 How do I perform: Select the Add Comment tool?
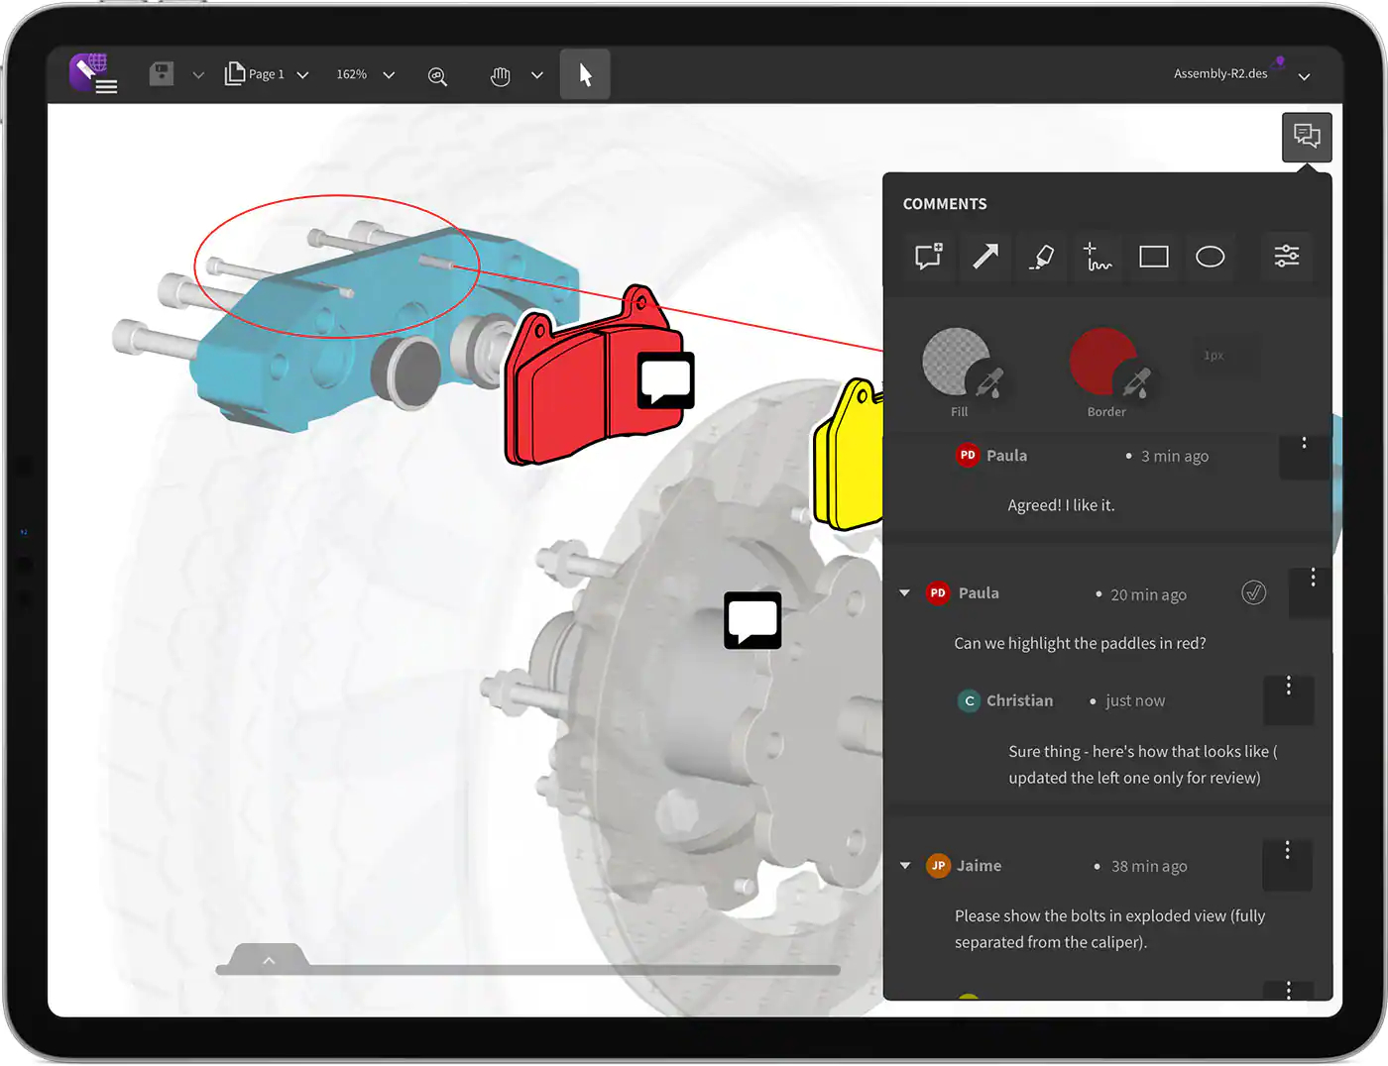[928, 257]
